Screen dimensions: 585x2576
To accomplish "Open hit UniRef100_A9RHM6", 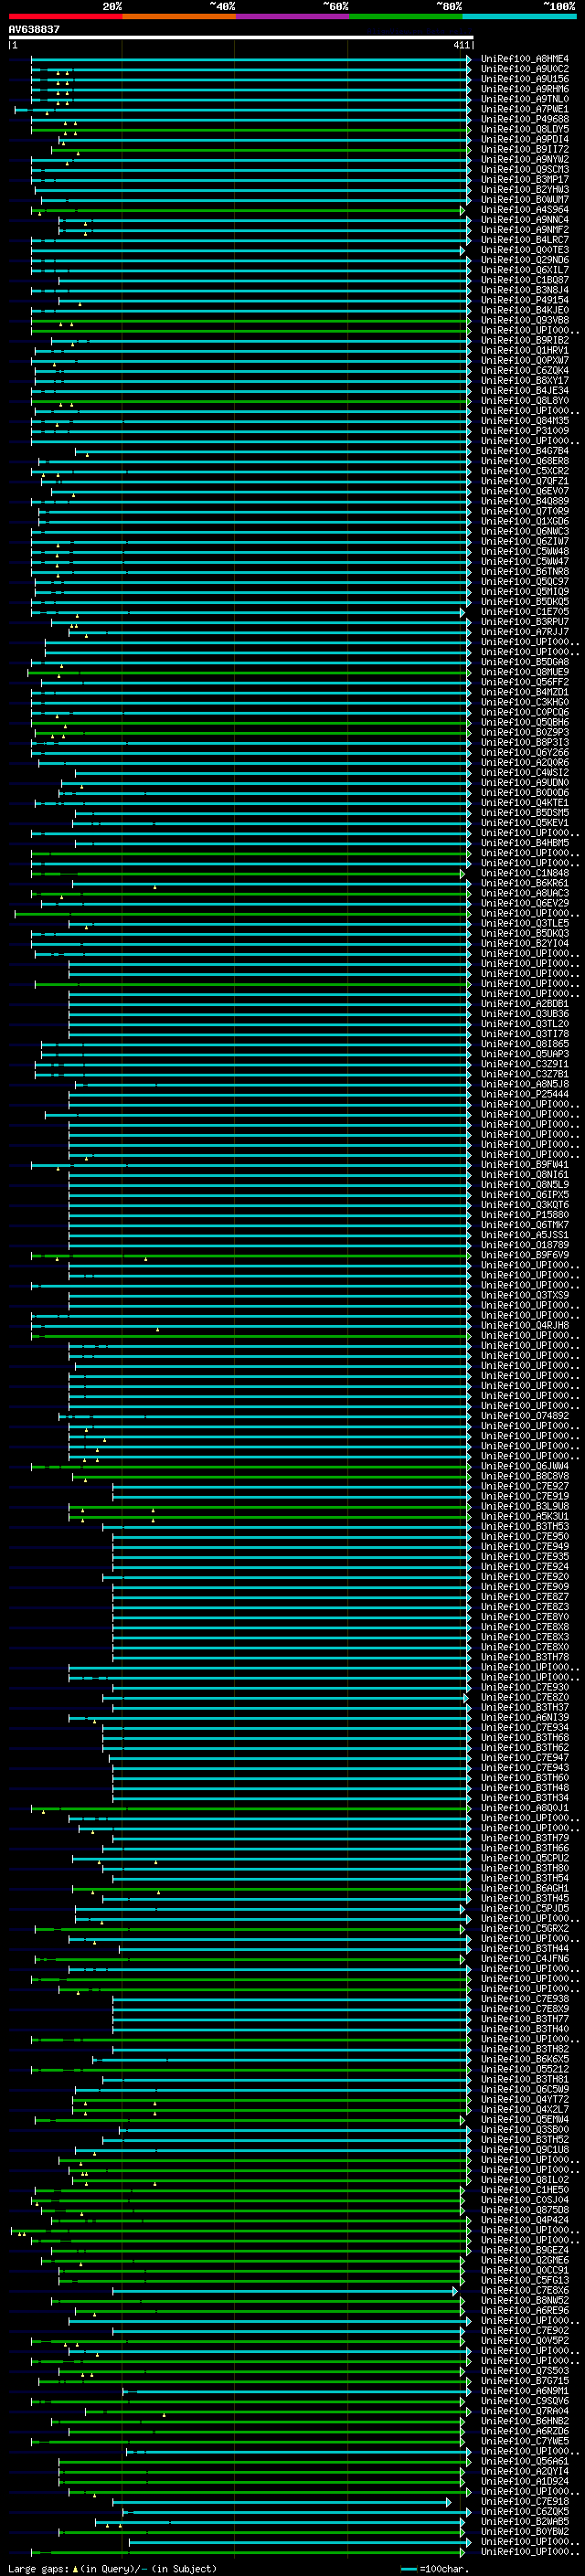I will (x=524, y=89).
